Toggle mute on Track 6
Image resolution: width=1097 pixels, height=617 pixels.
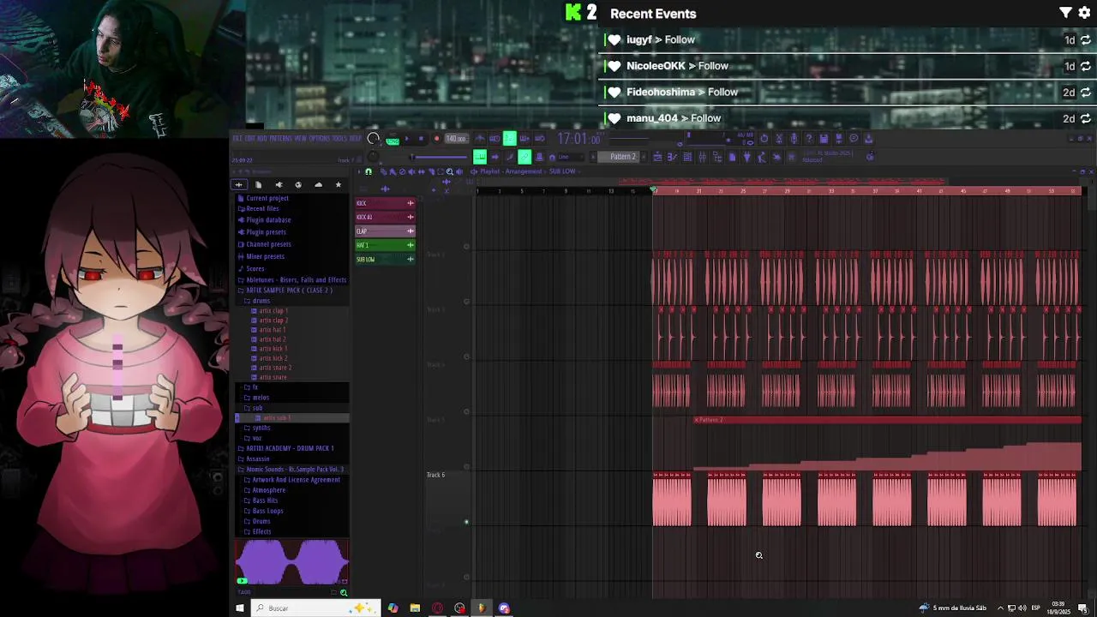466,521
